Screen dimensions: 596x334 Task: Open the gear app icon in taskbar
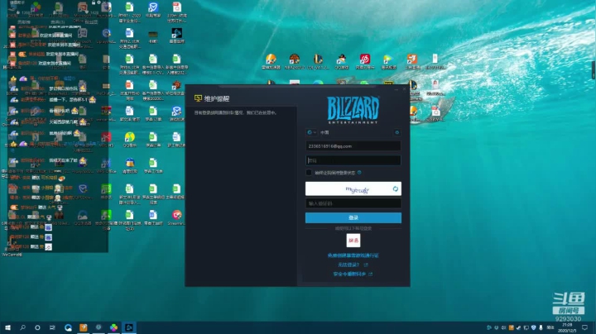(x=99, y=327)
